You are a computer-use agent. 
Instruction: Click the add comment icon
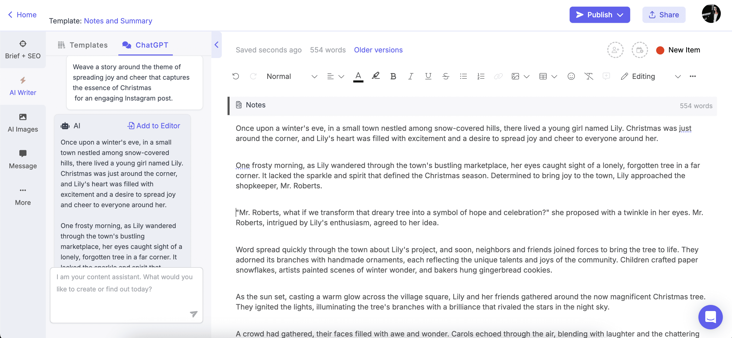point(606,76)
